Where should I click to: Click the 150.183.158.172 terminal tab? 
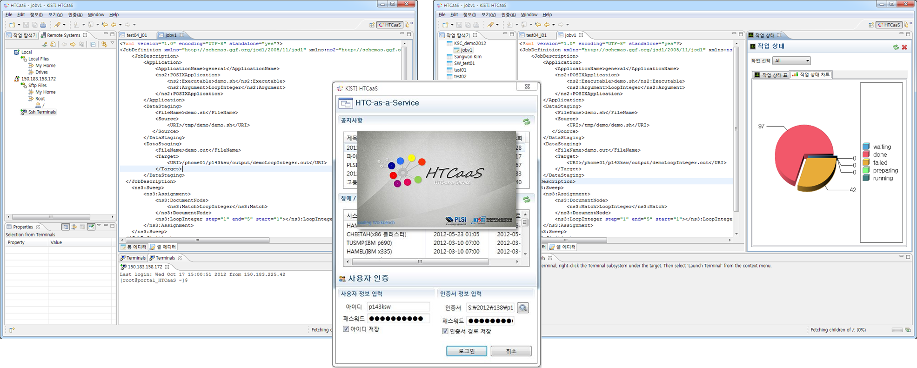(145, 267)
